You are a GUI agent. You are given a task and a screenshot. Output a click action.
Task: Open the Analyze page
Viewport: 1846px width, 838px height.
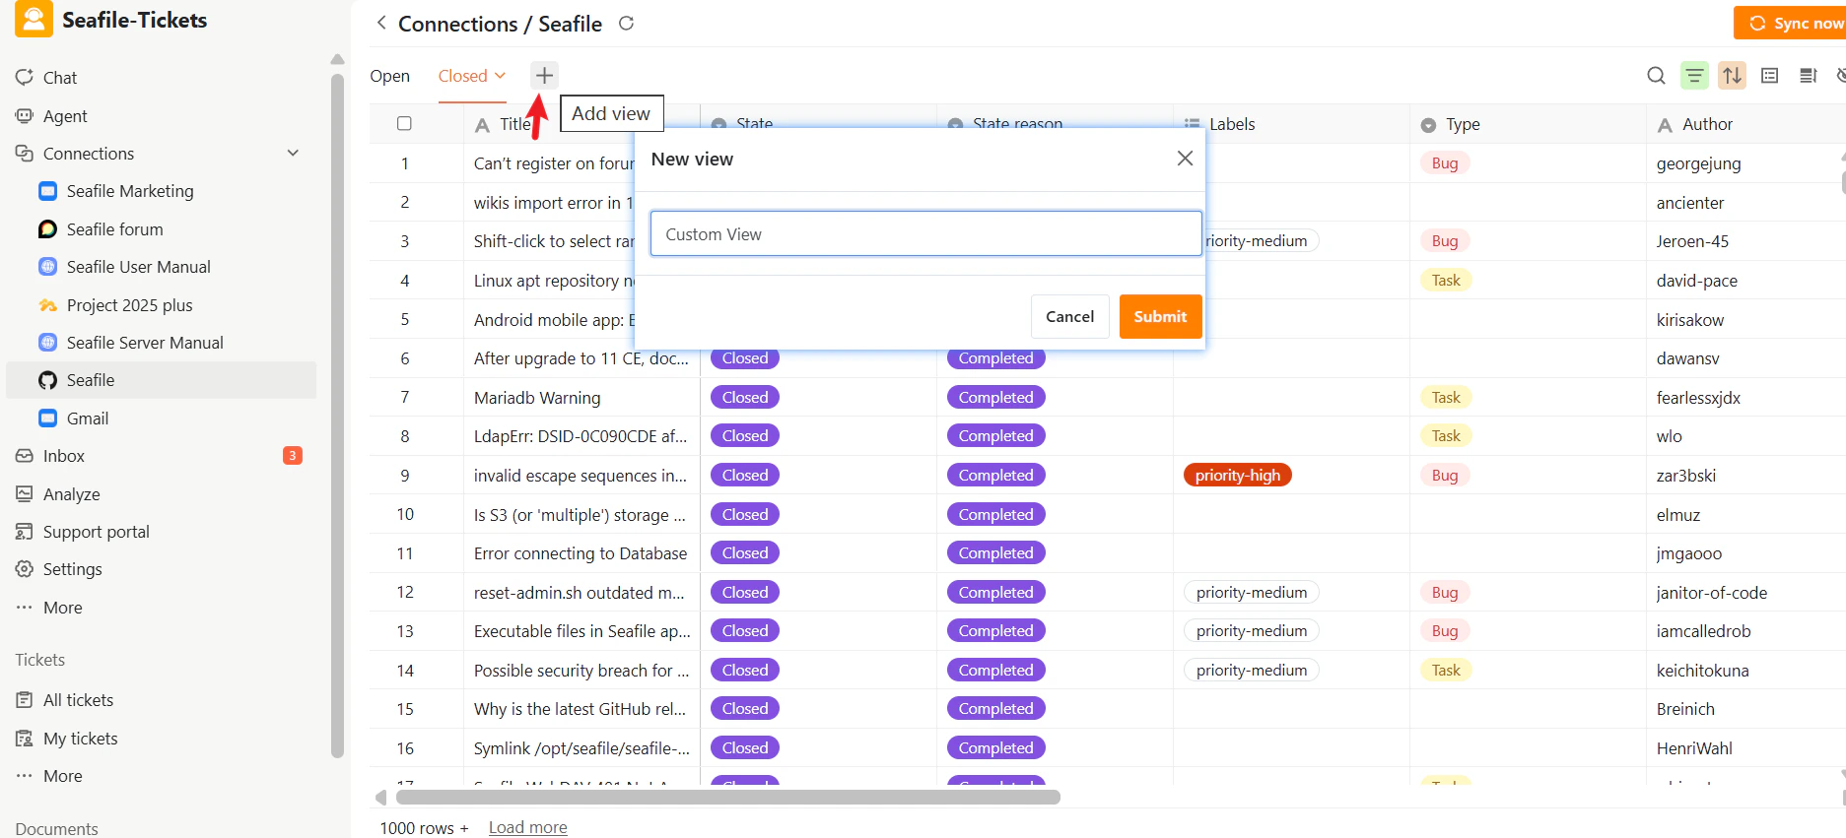(71, 494)
